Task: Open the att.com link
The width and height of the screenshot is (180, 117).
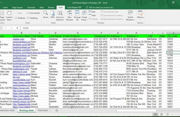Action: 16,77
